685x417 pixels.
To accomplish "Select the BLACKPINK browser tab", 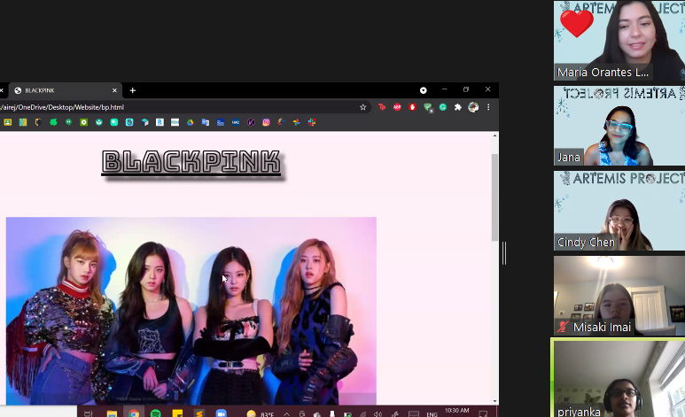I will [66, 90].
